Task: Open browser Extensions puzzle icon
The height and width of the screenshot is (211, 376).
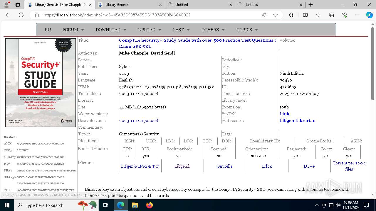Action: (291, 15)
